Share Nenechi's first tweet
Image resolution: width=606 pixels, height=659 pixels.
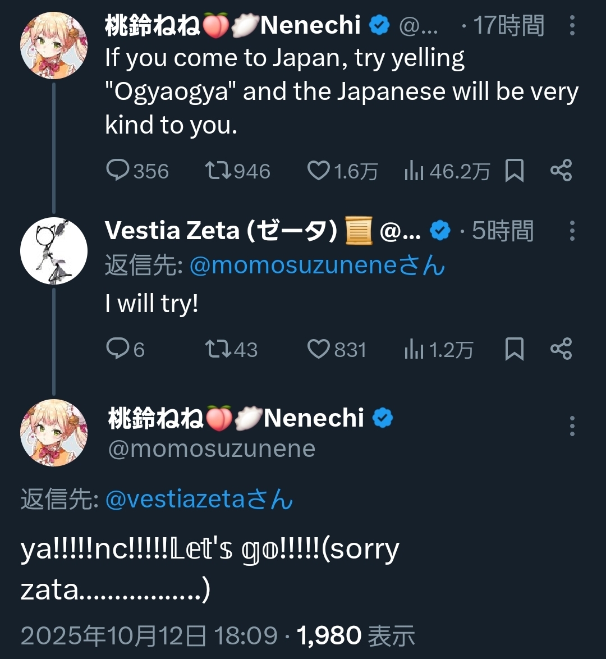(561, 171)
